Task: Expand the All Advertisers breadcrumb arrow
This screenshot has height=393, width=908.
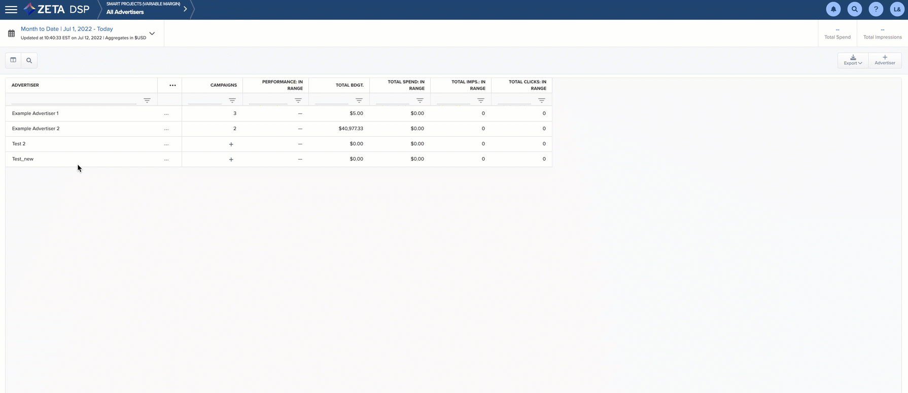Action: [185, 9]
